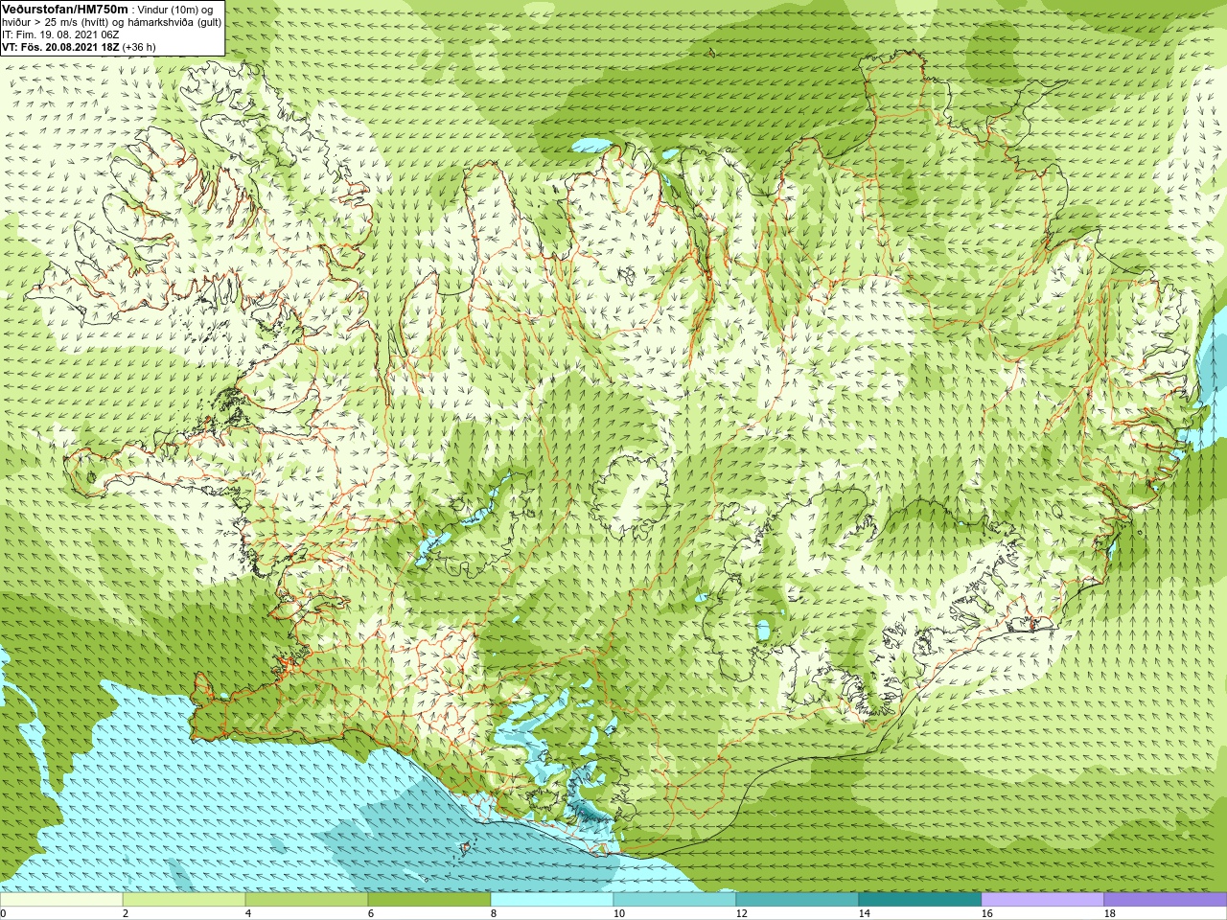The height and width of the screenshot is (920, 1227).
Task: Click the 'IT: Fim. 19. 08. 2021 06Z' line
Action: coord(60,34)
